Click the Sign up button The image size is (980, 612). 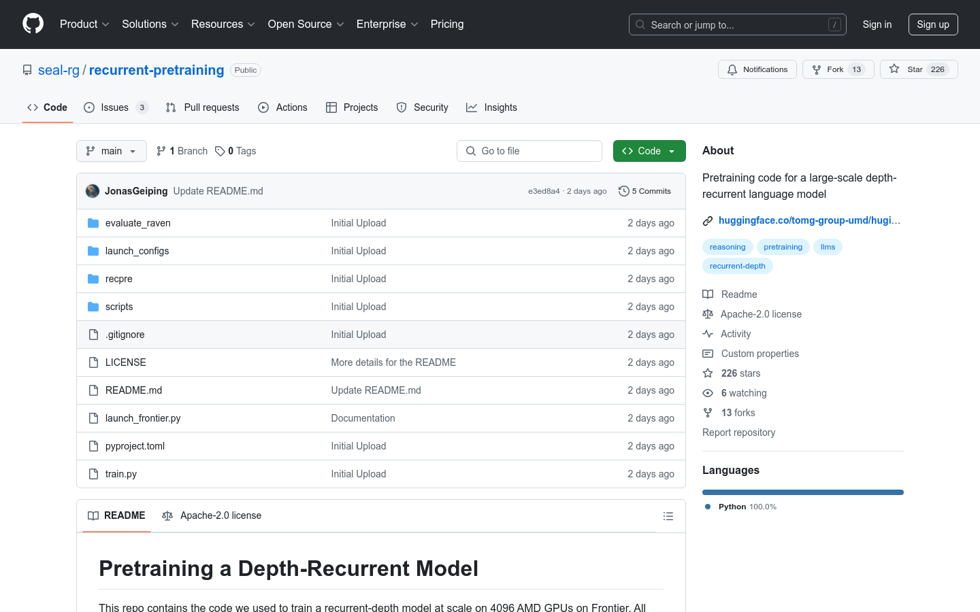point(932,24)
